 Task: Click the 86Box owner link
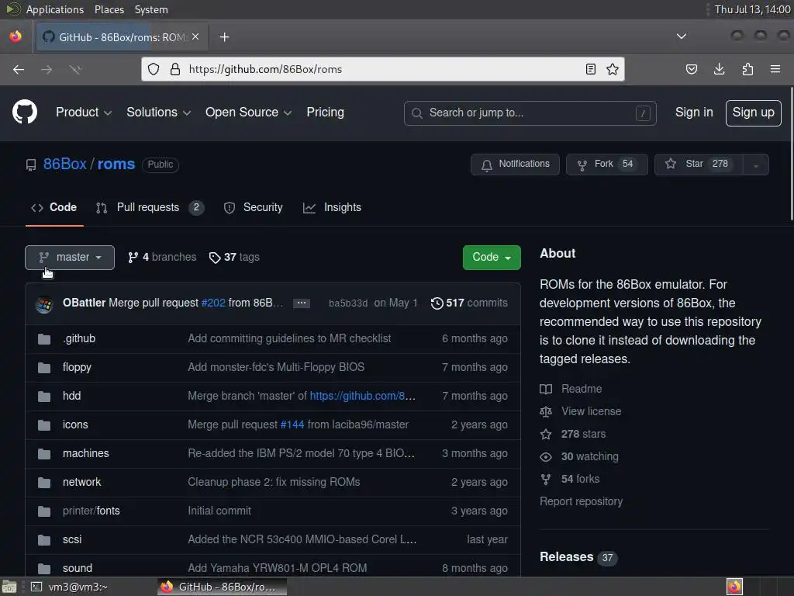65,165
